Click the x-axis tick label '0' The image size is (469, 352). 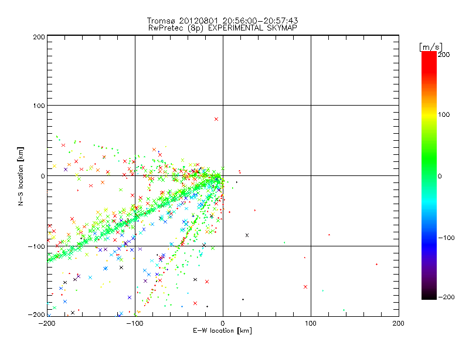pyautogui.click(x=223, y=323)
